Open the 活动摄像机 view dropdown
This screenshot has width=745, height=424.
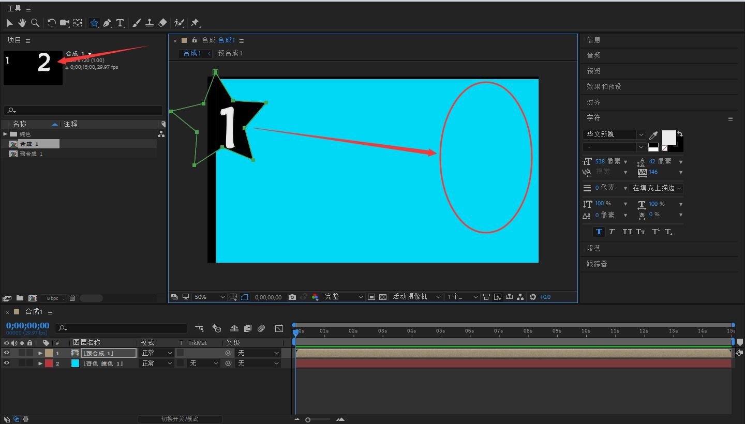click(x=416, y=297)
